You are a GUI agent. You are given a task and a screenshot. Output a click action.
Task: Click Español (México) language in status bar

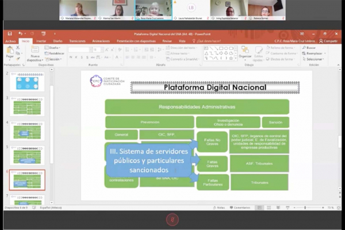[51, 208]
